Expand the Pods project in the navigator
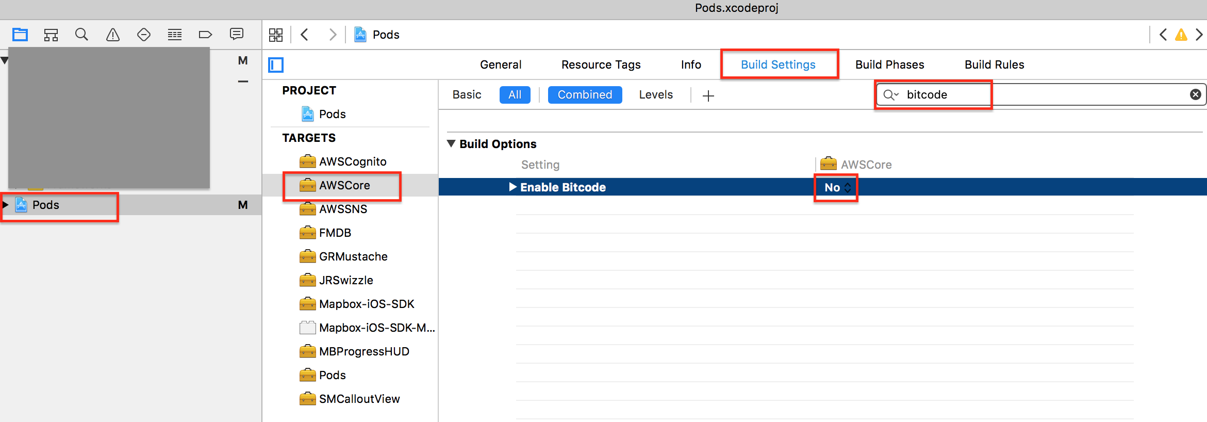The image size is (1207, 422). click(5, 205)
